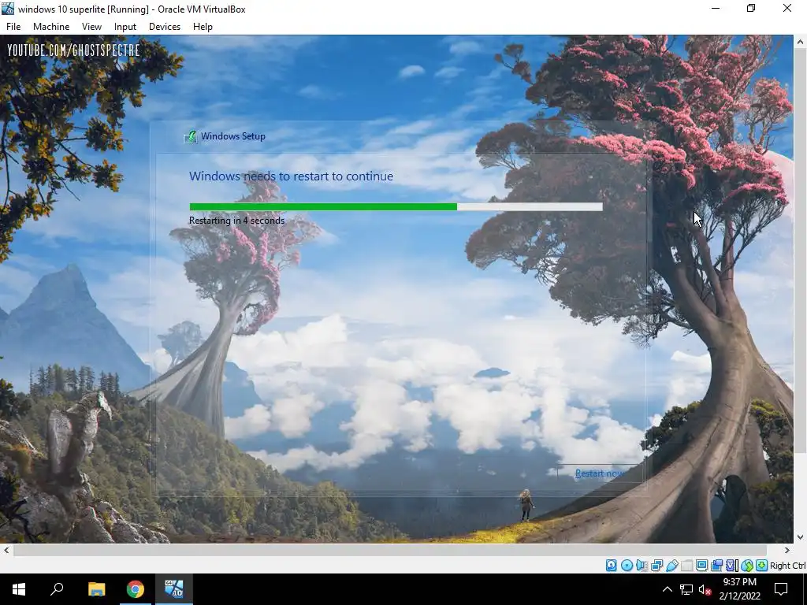The height and width of the screenshot is (605, 807).
Task: Restore down the VirtualBox window
Action: click(x=751, y=9)
